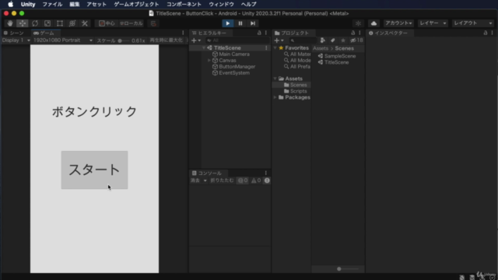Open Inspector panel three-dot options menu
Viewport: 498px width, 280px height.
click(492, 33)
